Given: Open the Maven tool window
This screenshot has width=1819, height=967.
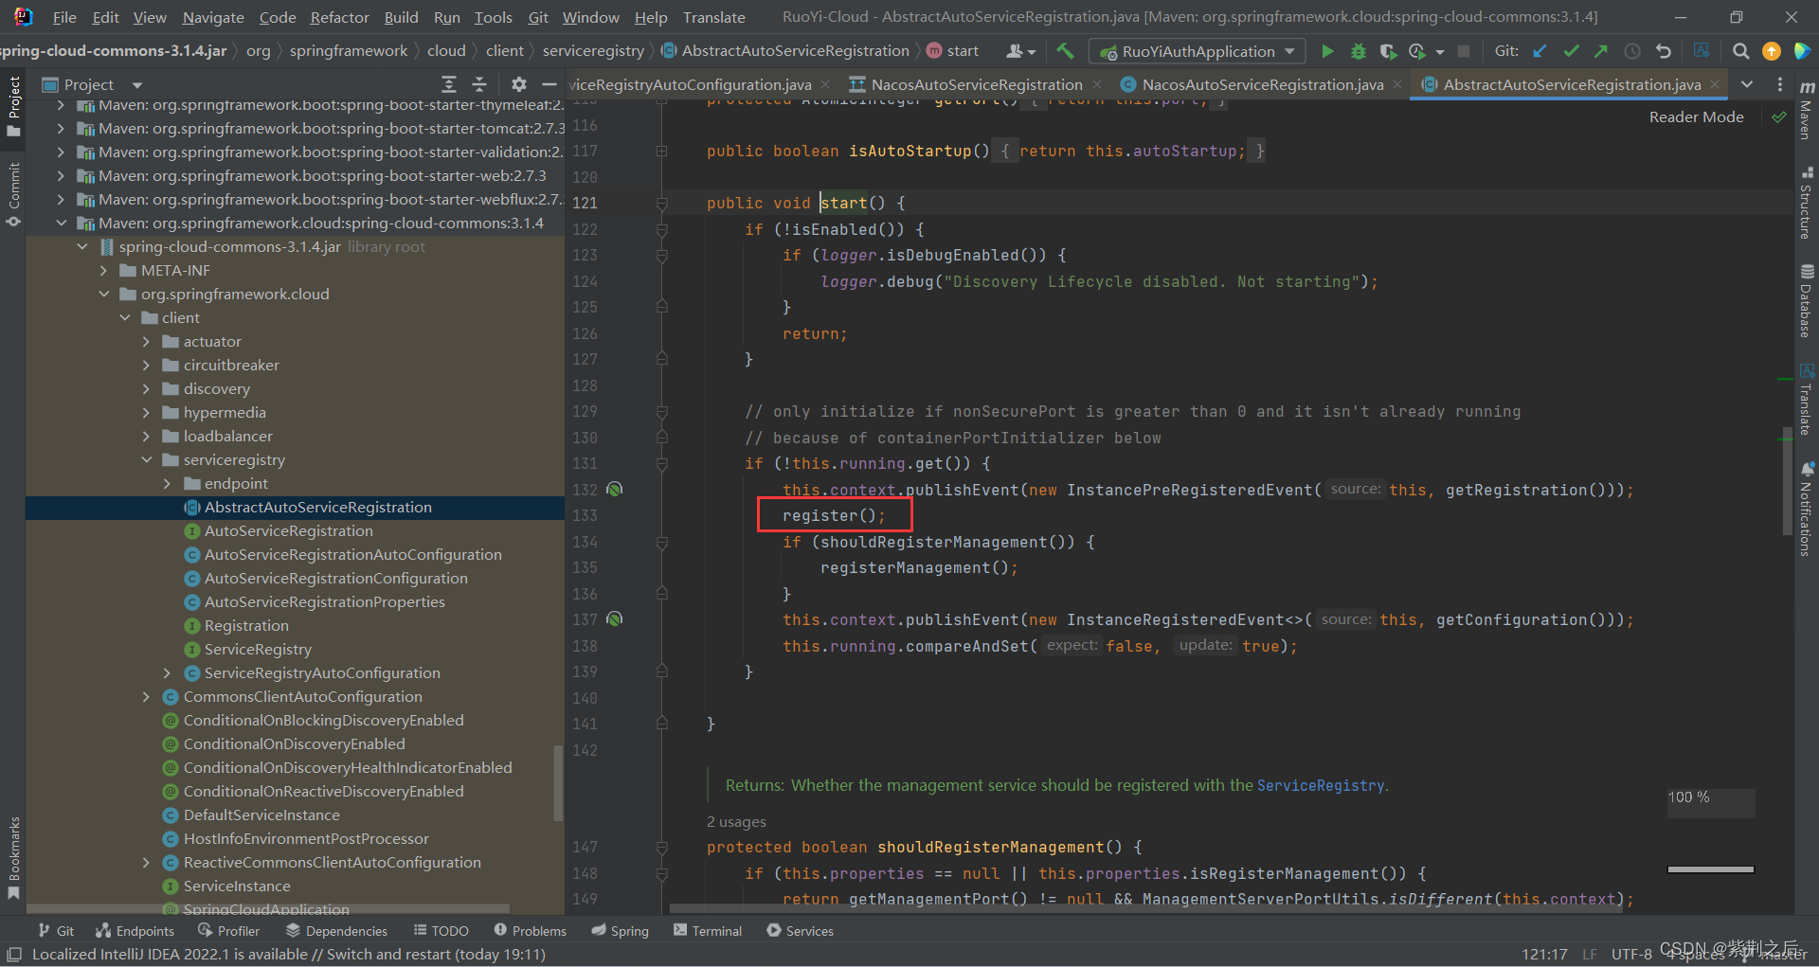Looking at the screenshot, I should tap(1807, 112).
